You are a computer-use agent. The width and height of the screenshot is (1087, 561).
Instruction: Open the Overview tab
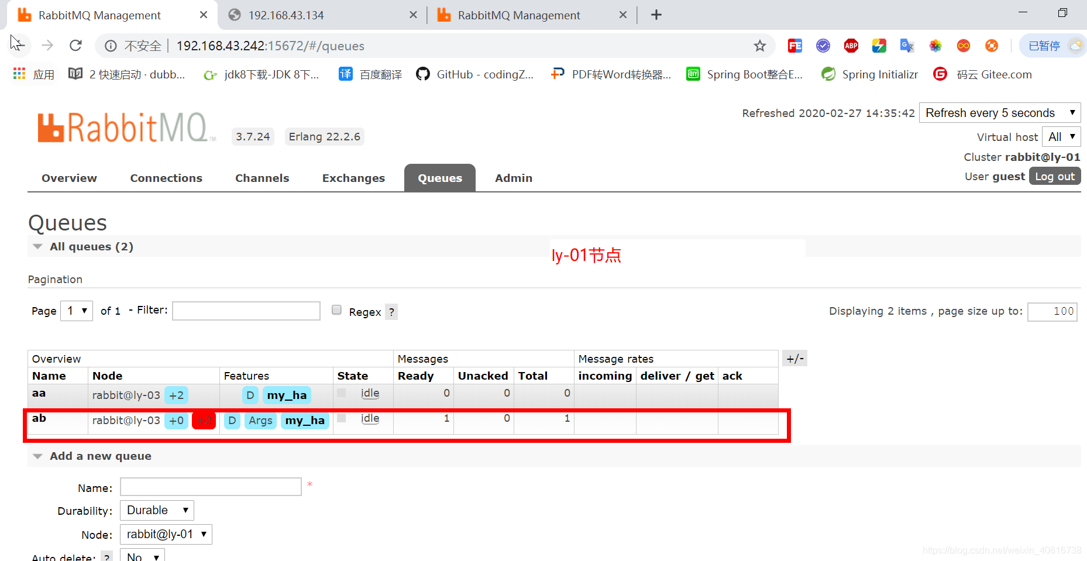point(69,178)
